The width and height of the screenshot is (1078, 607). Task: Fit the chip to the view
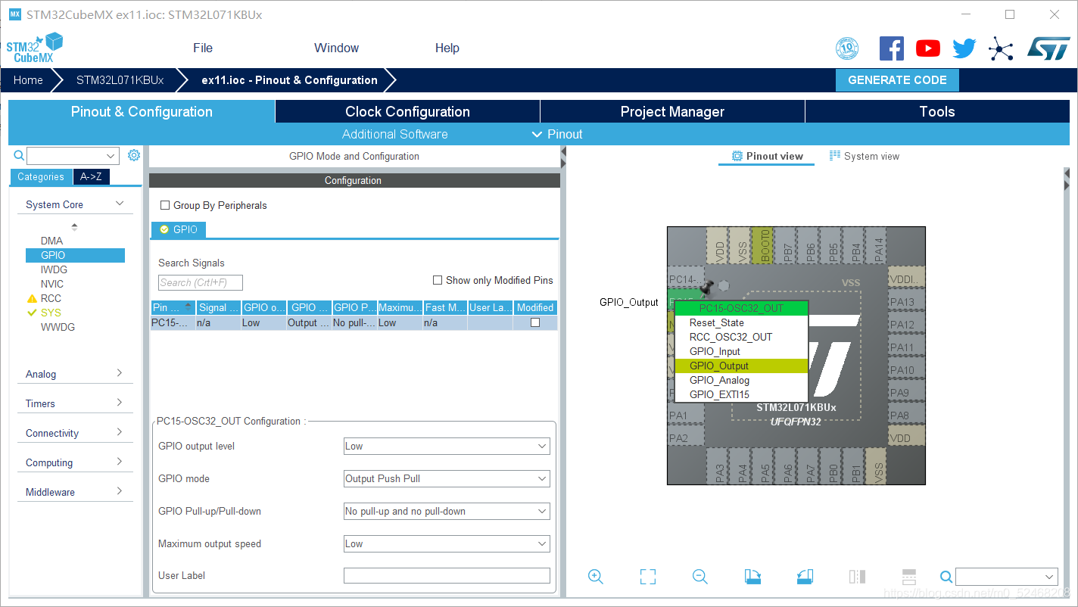coord(648,577)
